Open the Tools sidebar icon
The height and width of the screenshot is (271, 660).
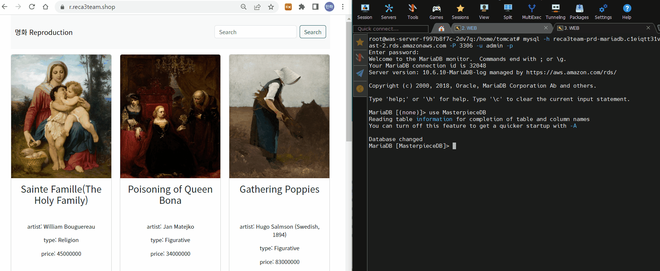(360, 58)
